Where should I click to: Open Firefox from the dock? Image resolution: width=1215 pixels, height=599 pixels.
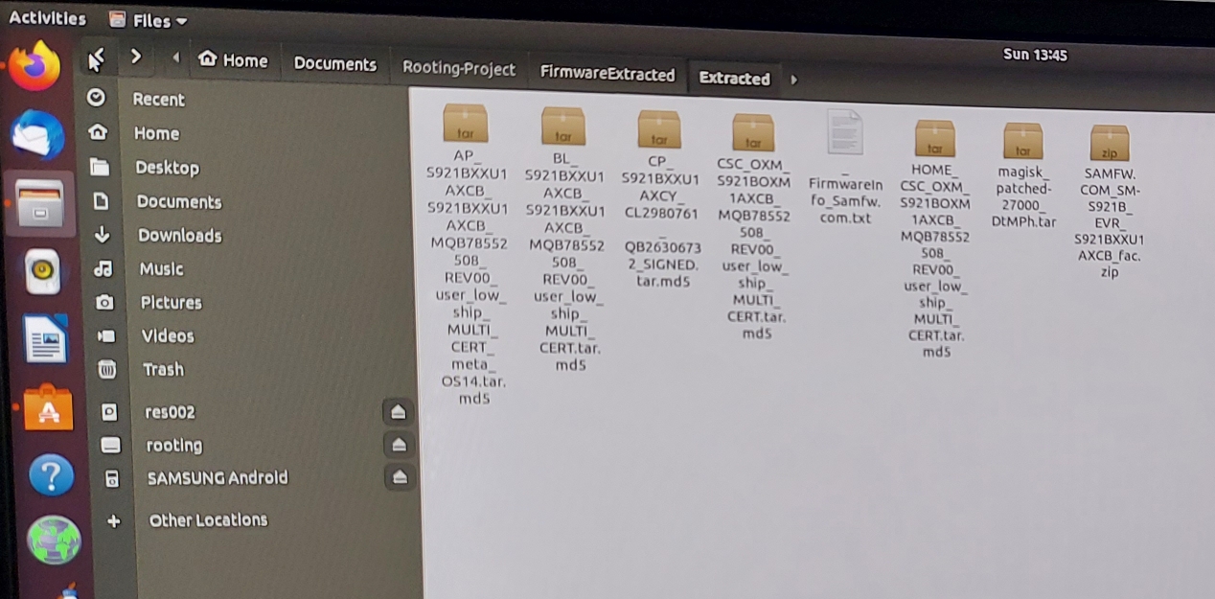35,67
